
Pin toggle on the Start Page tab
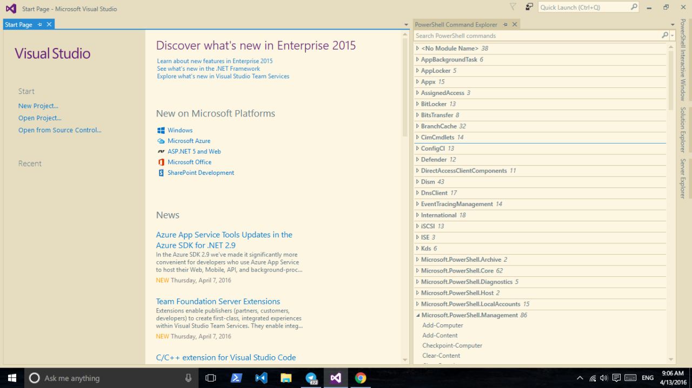(x=40, y=24)
